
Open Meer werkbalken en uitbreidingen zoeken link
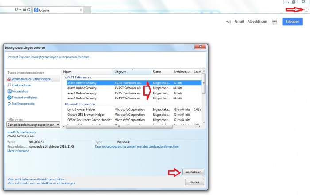coord(37,179)
